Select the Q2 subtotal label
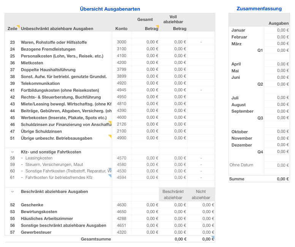The image size is (295, 247). (x=260, y=84)
